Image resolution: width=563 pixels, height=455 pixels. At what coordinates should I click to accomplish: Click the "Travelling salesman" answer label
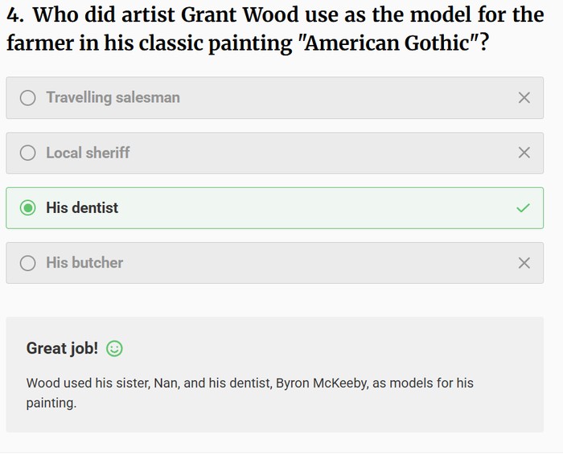tap(113, 97)
